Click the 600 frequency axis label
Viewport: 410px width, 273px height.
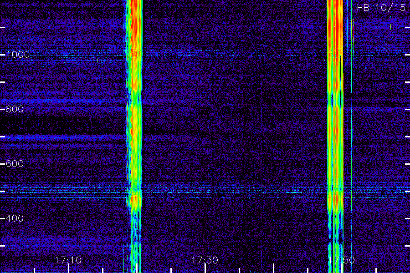15,164
